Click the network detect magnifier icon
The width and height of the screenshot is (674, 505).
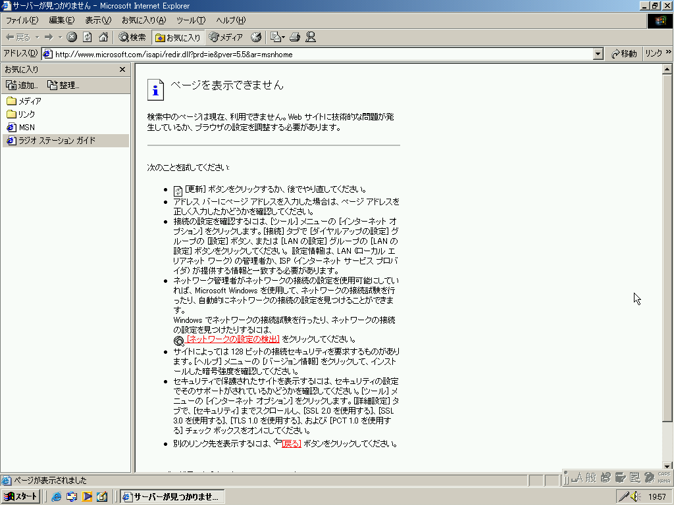pos(179,341)
